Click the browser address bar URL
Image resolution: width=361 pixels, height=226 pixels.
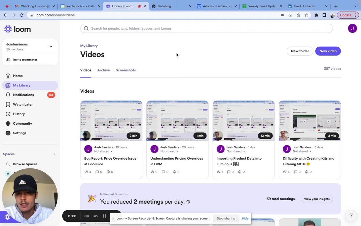(55, 15)
